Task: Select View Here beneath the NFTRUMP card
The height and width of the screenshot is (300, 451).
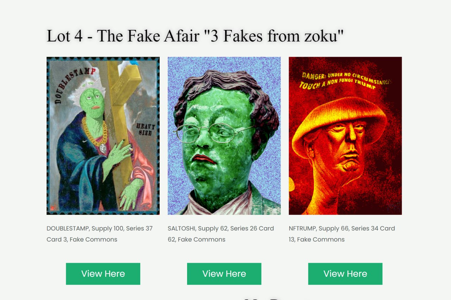Action: click(345, 274)
